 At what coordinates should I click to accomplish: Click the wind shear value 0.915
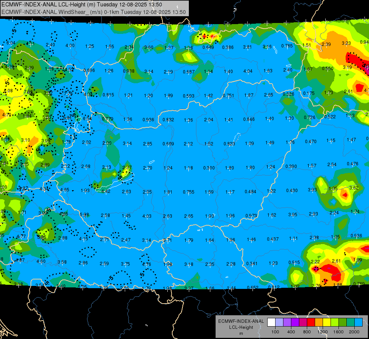coord(294,263)
